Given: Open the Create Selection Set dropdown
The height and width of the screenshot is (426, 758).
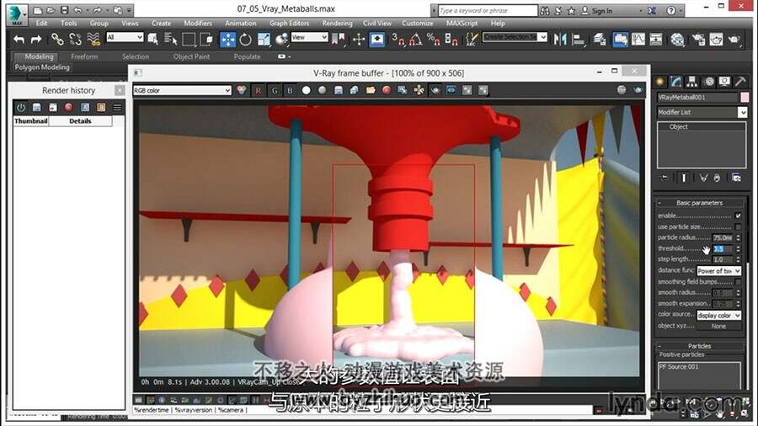Looking at the screenshot, I should tap(515, 37).
